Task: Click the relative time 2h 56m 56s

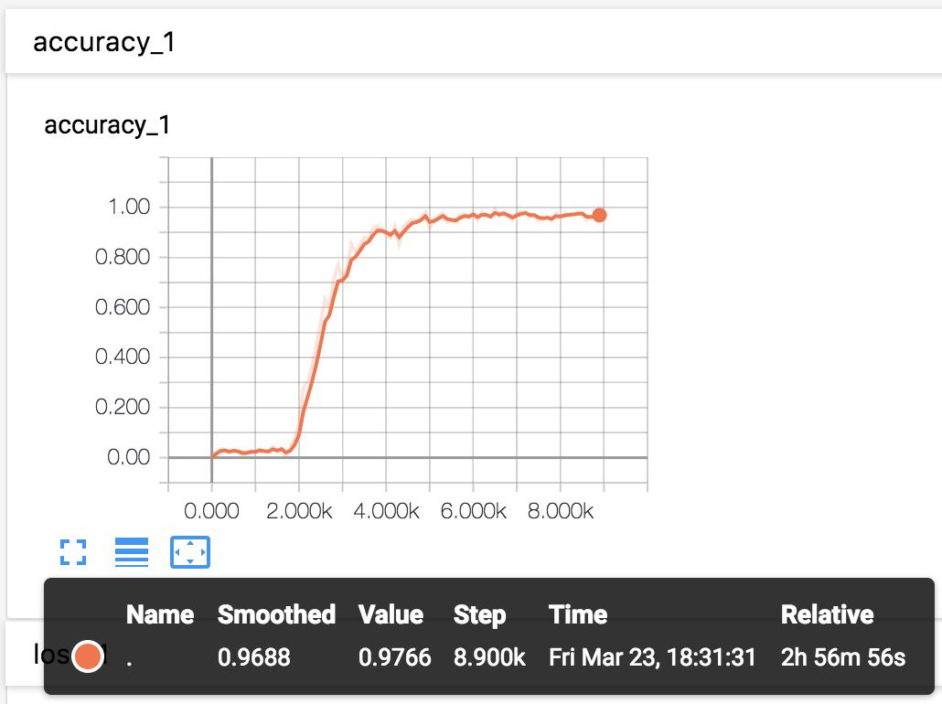Action: tap(843, 657)
